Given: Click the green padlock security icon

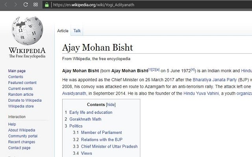Looking at the screenshot, I should point(47,5).
